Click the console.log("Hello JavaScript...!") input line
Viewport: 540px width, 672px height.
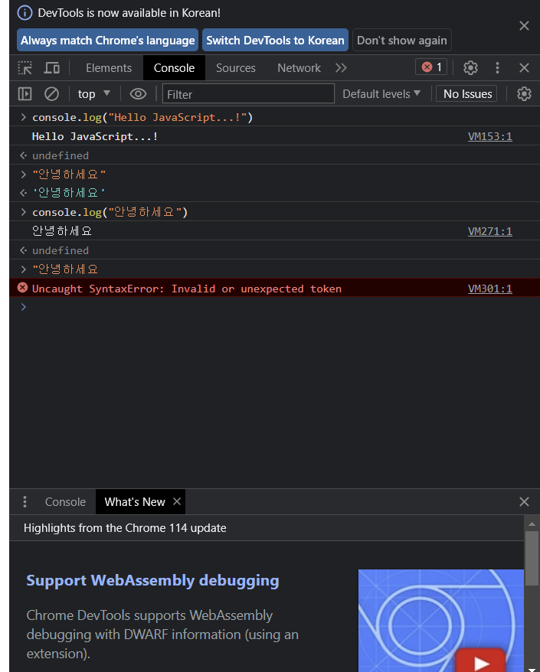(x=142, y=117)
